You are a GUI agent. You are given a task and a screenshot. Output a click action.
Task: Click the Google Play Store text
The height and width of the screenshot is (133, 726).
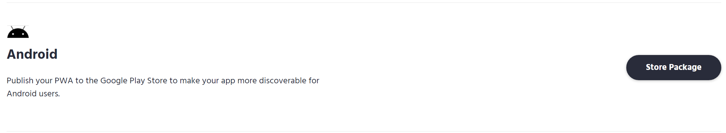[134, 80]
